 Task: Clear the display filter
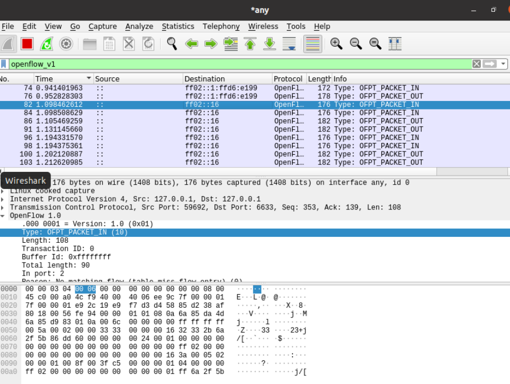coord(477,64)
